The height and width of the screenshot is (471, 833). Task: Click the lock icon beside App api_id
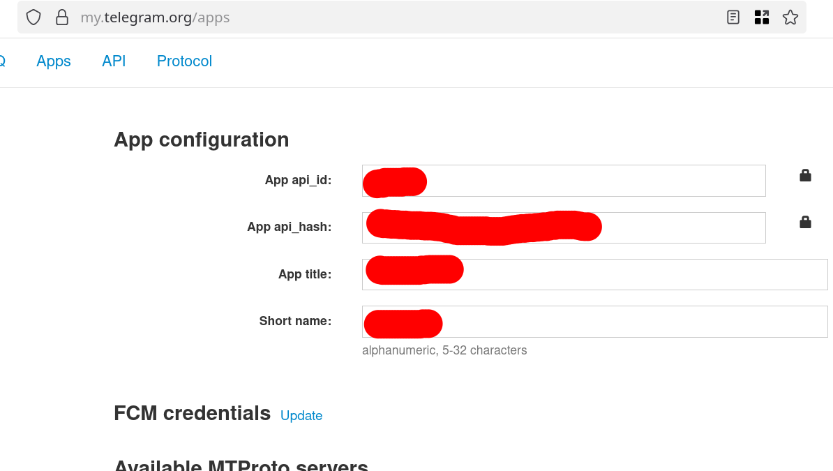click(805, 175)
